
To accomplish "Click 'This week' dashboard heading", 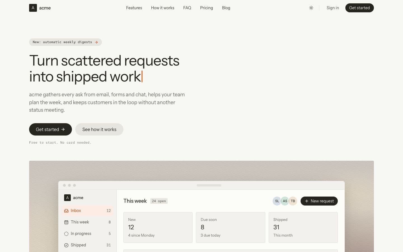I will pyautogui.click(x=135, y=201).
